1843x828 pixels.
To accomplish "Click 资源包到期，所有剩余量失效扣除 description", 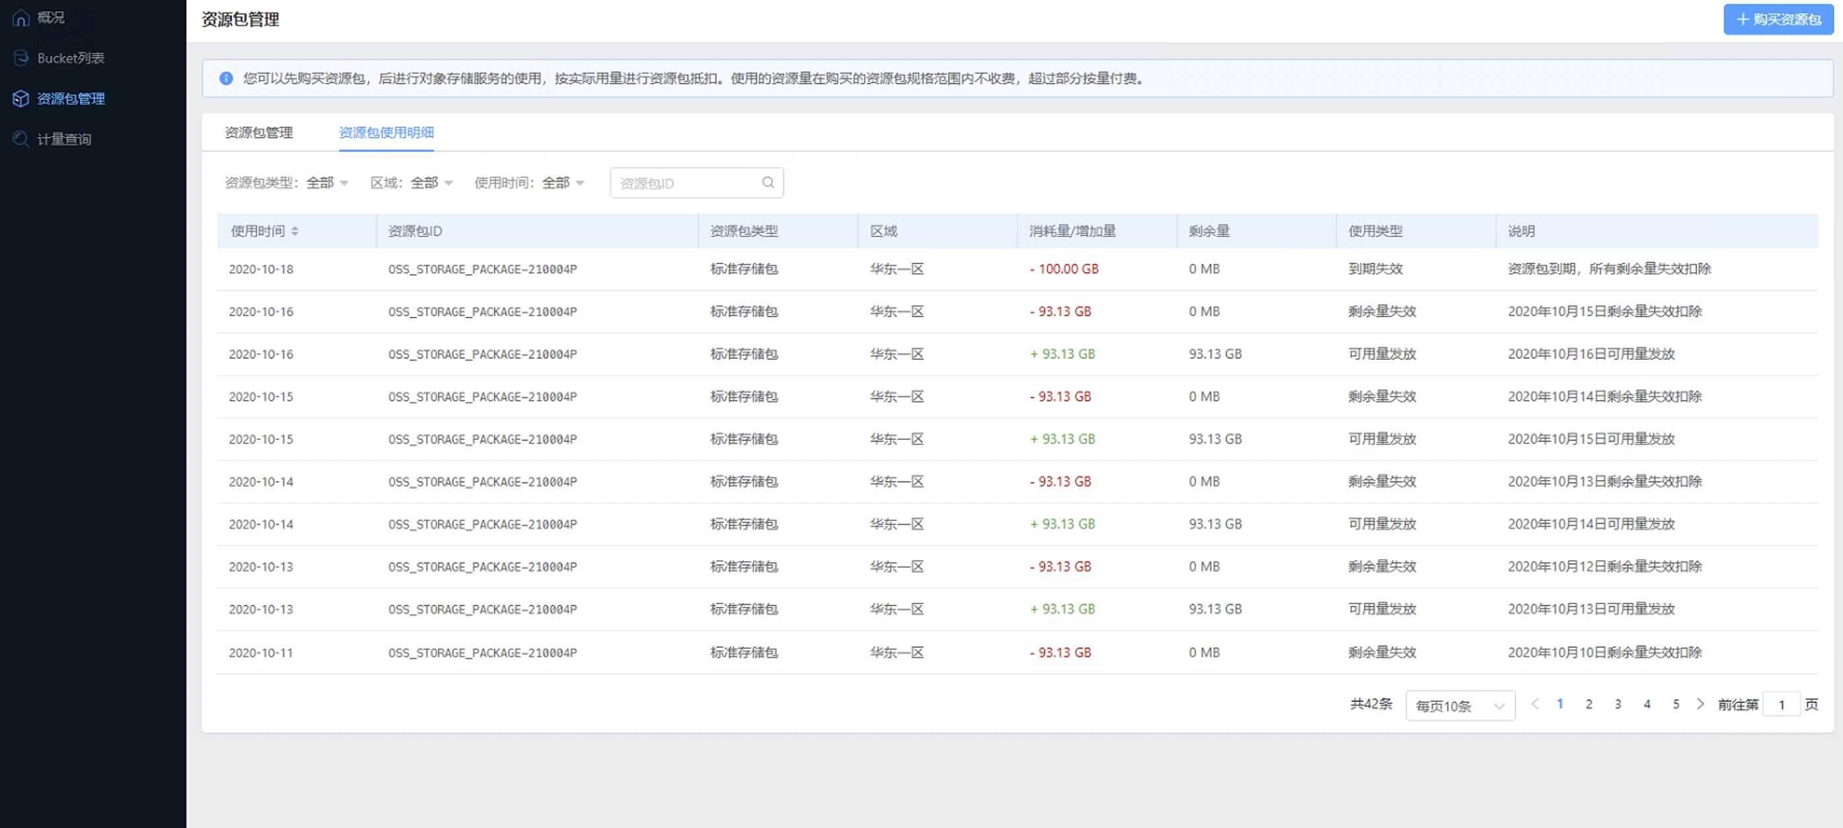I will pyautogui.click(x=1609, y=269).
